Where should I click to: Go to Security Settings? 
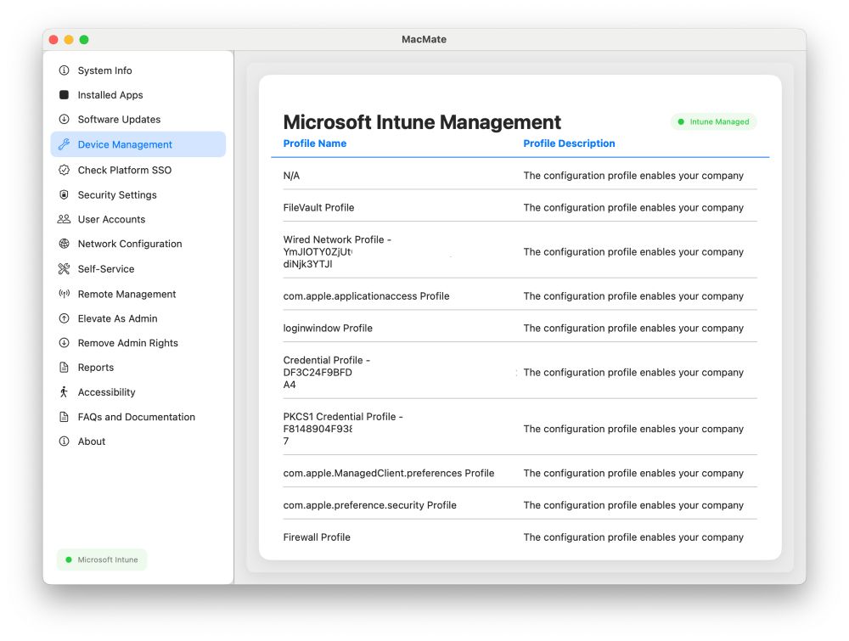pos(138,195)
